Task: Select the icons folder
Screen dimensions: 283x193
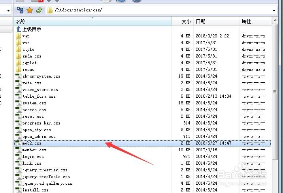Action: (25, 69)
